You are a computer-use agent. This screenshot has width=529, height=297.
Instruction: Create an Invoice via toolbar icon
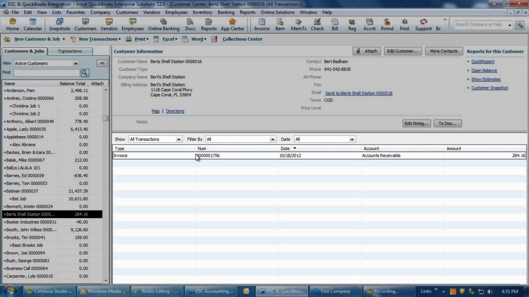[262, 24]
